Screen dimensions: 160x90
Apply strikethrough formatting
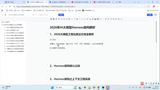59,19
